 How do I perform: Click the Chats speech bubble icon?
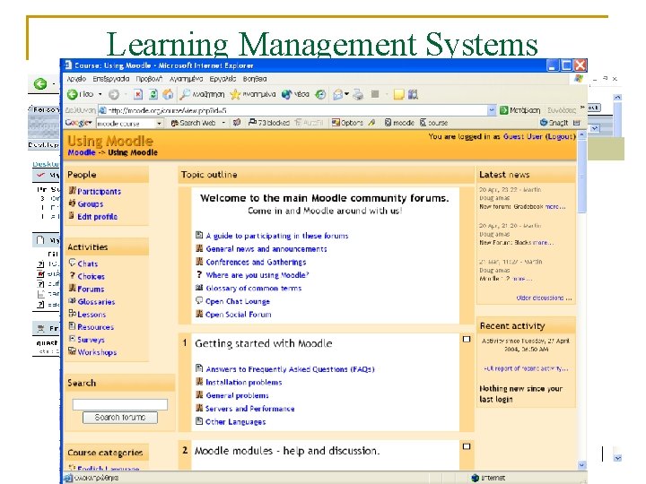click(72, 263)
